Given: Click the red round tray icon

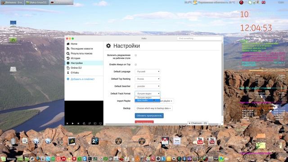Looking at the screenshot, I should click(241, 2).
